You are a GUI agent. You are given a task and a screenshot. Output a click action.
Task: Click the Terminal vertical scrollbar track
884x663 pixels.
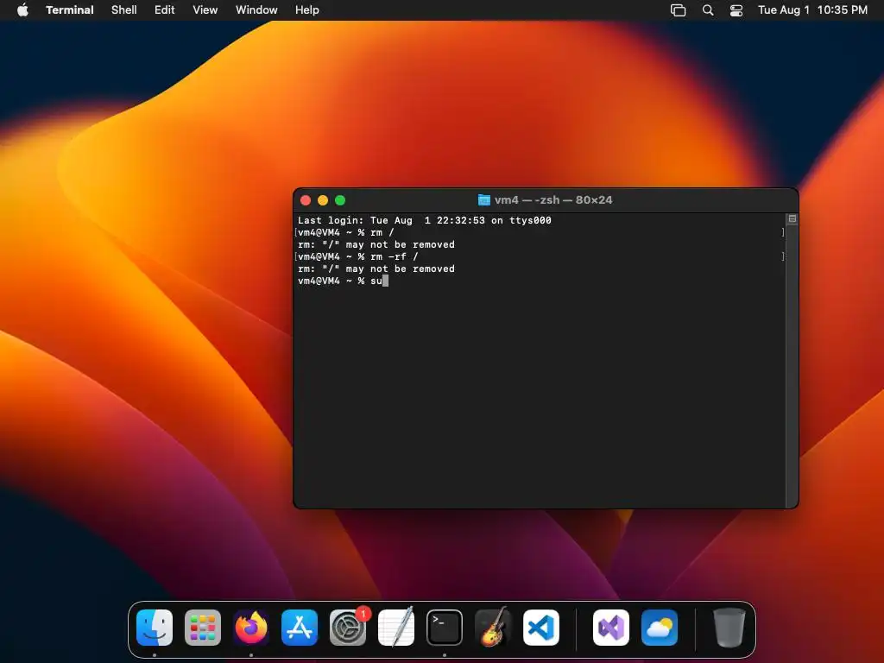coord(792,366)
